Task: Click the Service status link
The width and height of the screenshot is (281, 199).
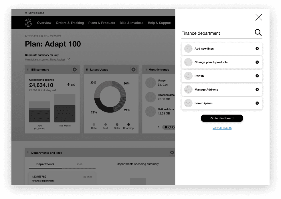Action: coord(36,13)
